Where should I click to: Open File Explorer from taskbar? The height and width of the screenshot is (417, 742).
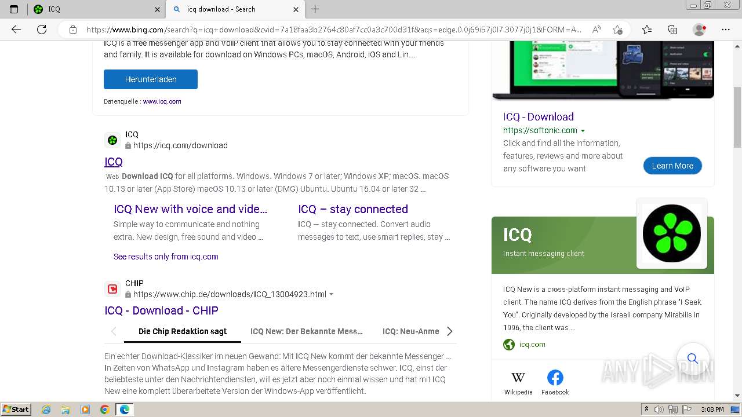66,409
